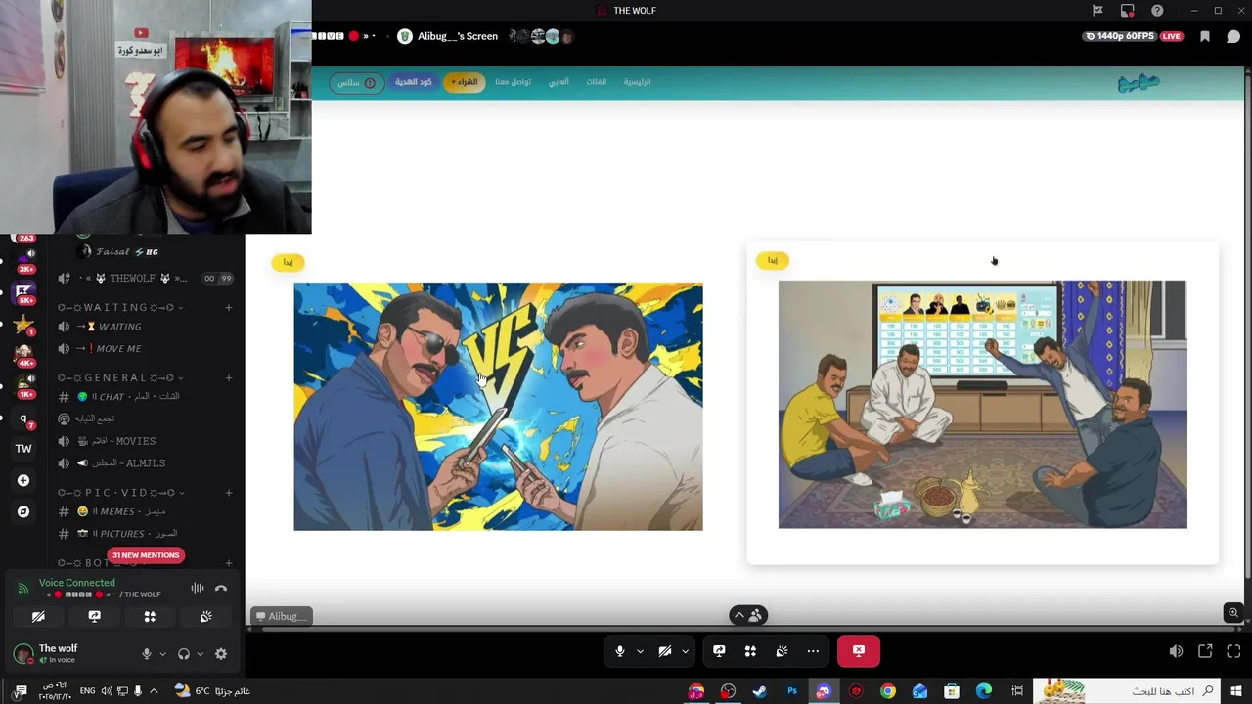Viewport: 1252px width, 704px height.
Task: Open the PICTURES text channel
Action: click(147, 534)
